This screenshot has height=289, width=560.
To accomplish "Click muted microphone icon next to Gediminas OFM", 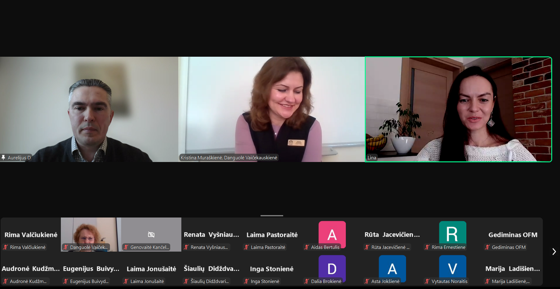I will [x=487, y=247].
